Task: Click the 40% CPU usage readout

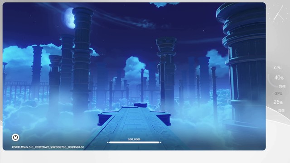Action: (279, 77)
